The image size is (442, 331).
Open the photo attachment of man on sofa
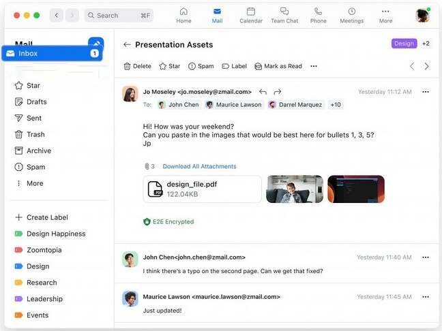(x=295, y=189)
